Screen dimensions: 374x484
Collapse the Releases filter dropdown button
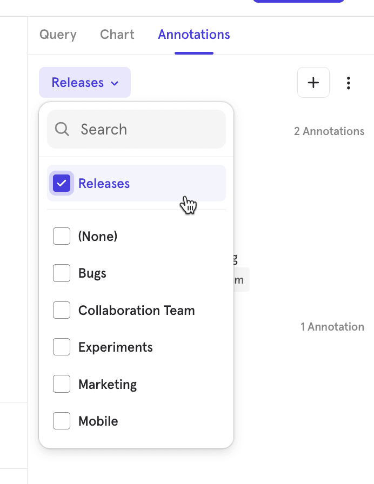[x=84, y=83]
